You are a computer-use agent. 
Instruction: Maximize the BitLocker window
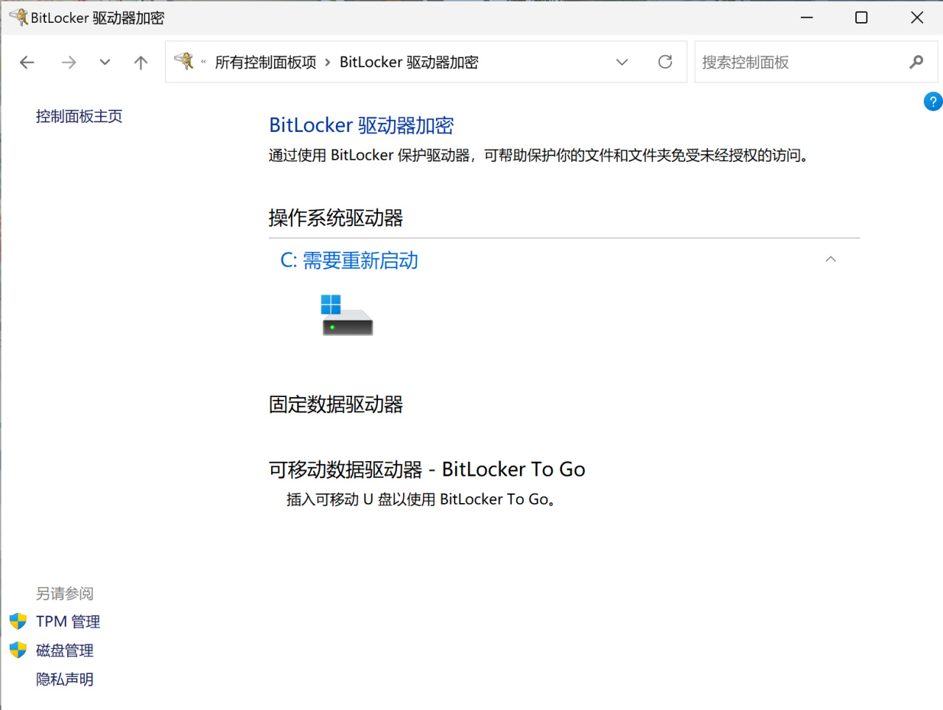[x=861, y=17]
